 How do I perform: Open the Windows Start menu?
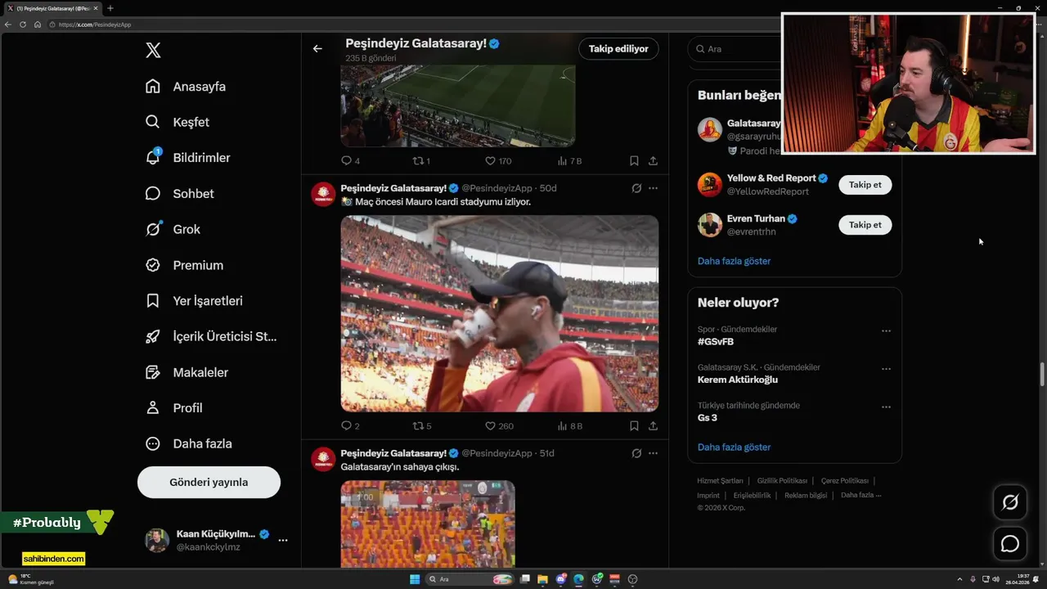(x=415, y=579)
